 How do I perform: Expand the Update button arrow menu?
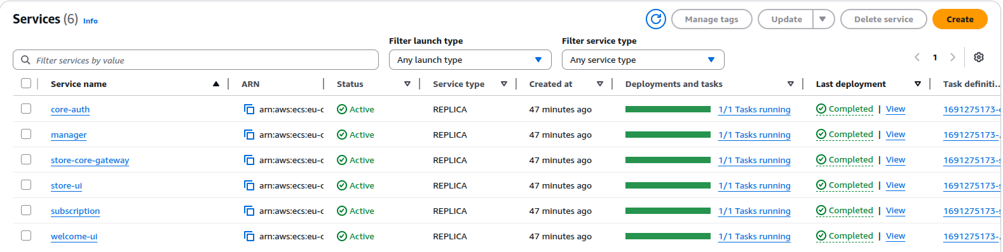pos(823,19)
